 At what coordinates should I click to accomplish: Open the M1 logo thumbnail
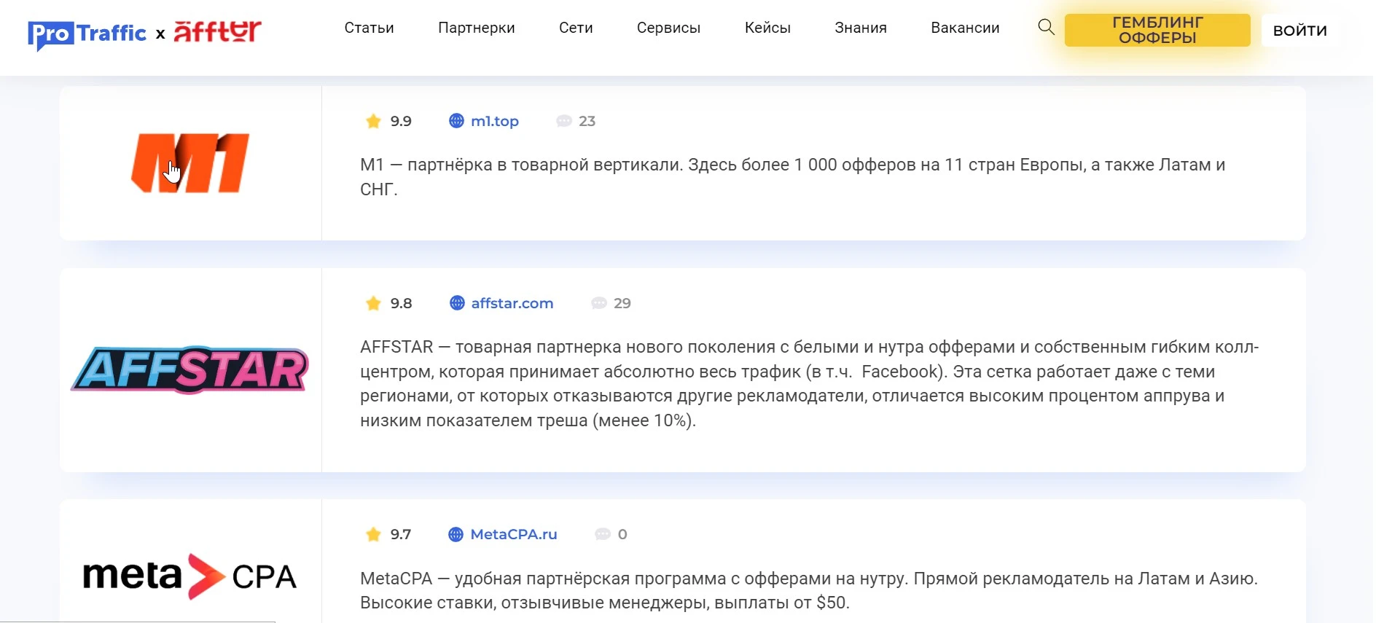tap(190, 163)
